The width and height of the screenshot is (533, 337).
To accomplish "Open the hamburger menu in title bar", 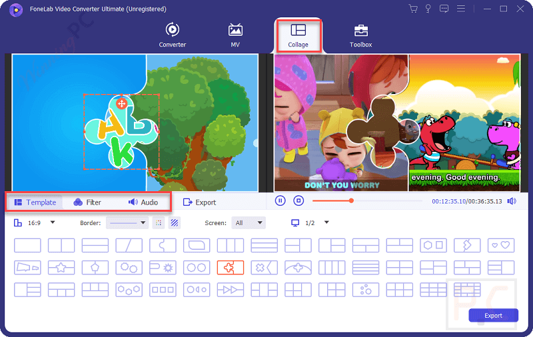I will point(461,9).
